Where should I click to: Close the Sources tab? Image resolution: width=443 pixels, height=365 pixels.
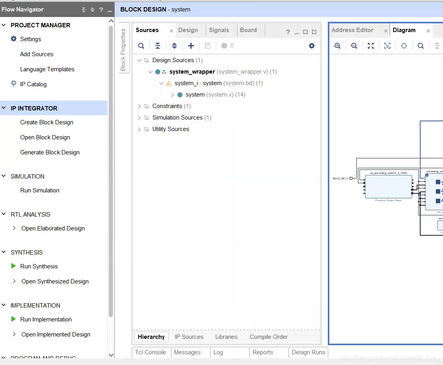pos(171,31)
